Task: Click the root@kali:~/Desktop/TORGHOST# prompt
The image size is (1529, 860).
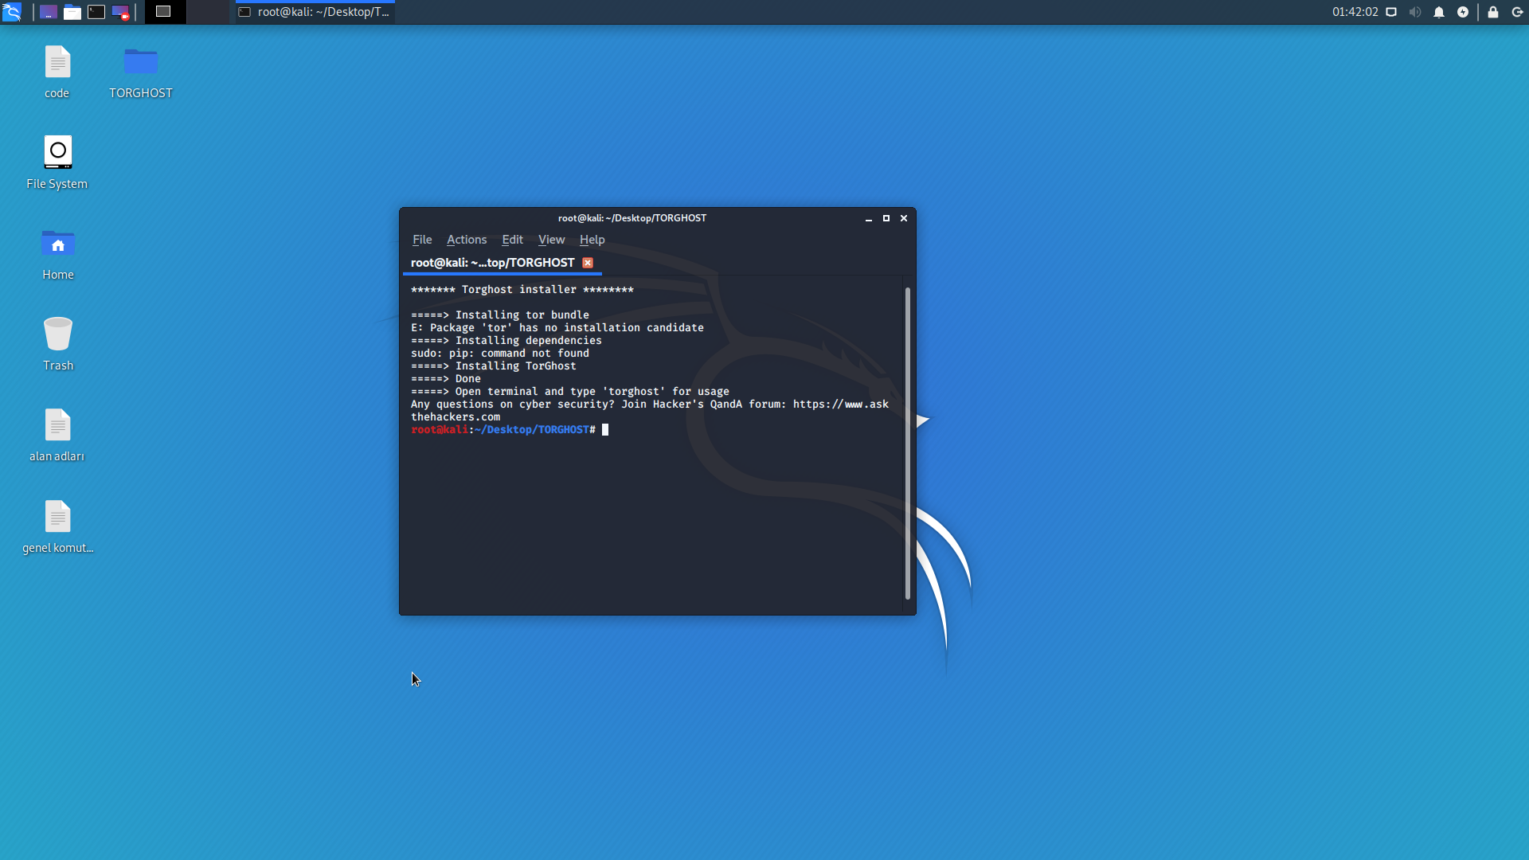Action: pyautogui.click(x=503, y=430)
